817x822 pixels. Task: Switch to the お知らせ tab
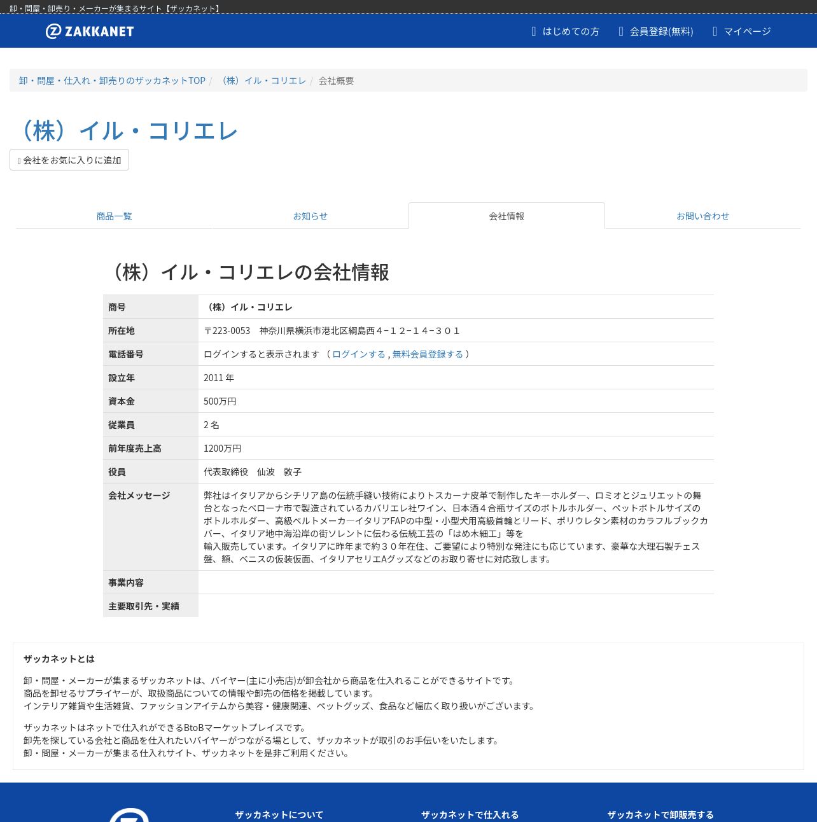(311, 216)
